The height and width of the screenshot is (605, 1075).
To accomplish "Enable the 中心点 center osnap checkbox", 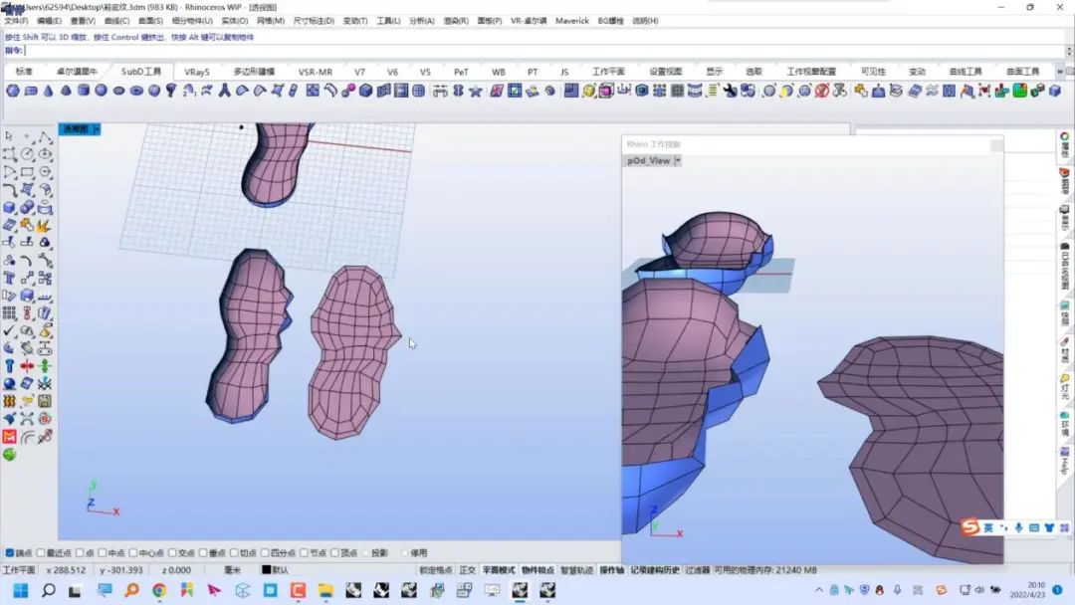I will 133,553.
